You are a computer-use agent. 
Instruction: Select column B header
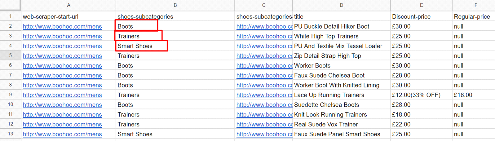[175, 5]
